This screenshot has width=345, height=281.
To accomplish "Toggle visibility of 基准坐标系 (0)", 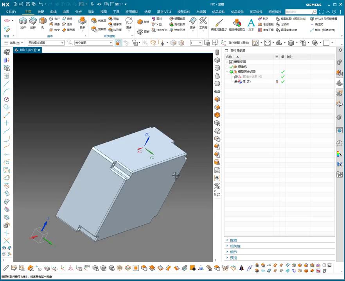I will (235, 77).
